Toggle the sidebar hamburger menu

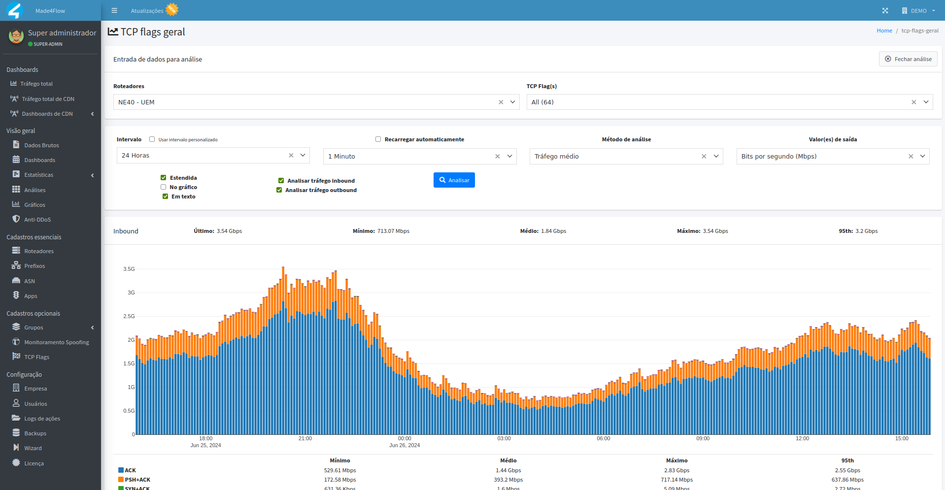[114, 10]
